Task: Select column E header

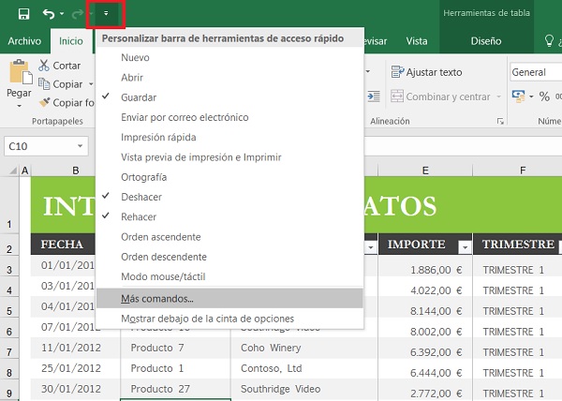Action: click(425, 171)
